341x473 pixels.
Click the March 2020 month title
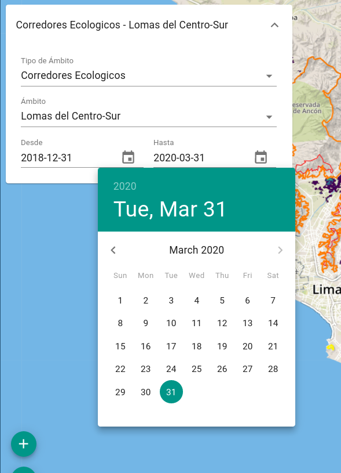coord(196,250)
